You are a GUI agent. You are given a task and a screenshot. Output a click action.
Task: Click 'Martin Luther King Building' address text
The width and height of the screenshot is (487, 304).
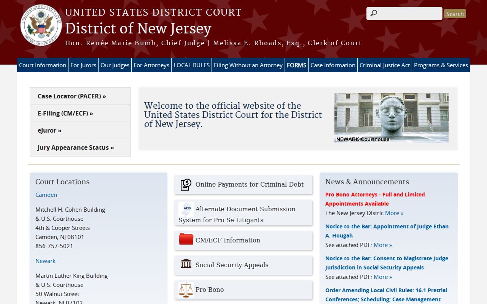[x=72, y=275]
